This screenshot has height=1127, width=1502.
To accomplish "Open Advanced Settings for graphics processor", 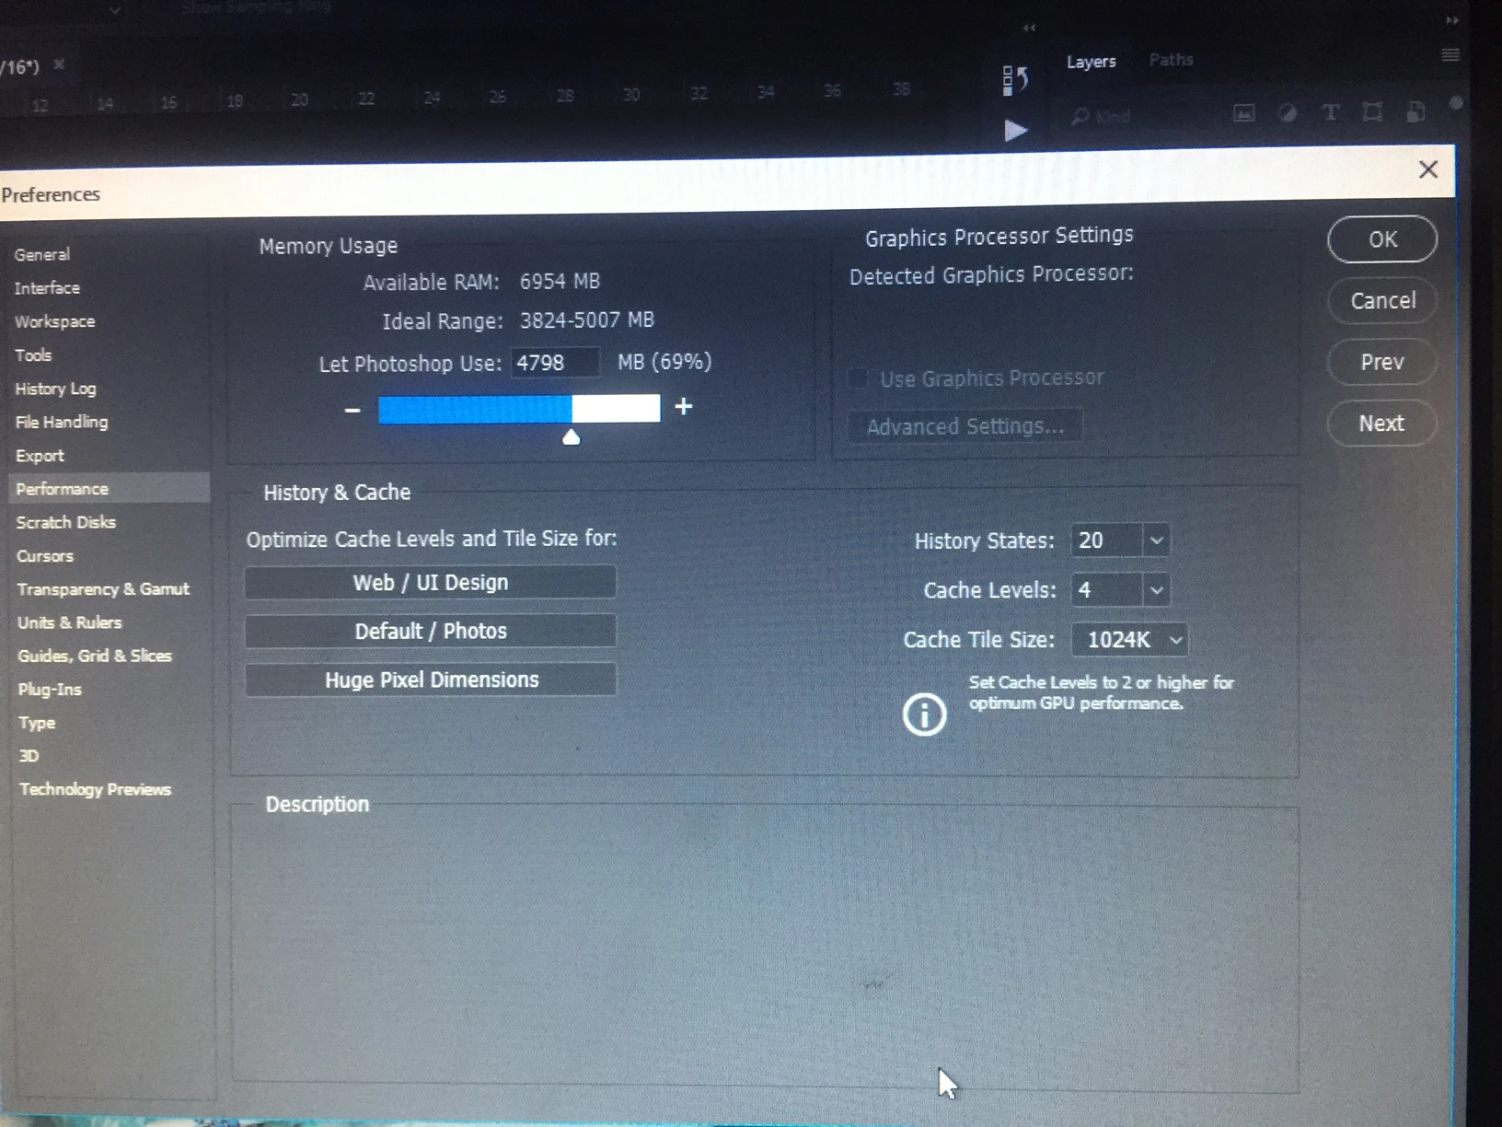I will [x=965, y=426].
